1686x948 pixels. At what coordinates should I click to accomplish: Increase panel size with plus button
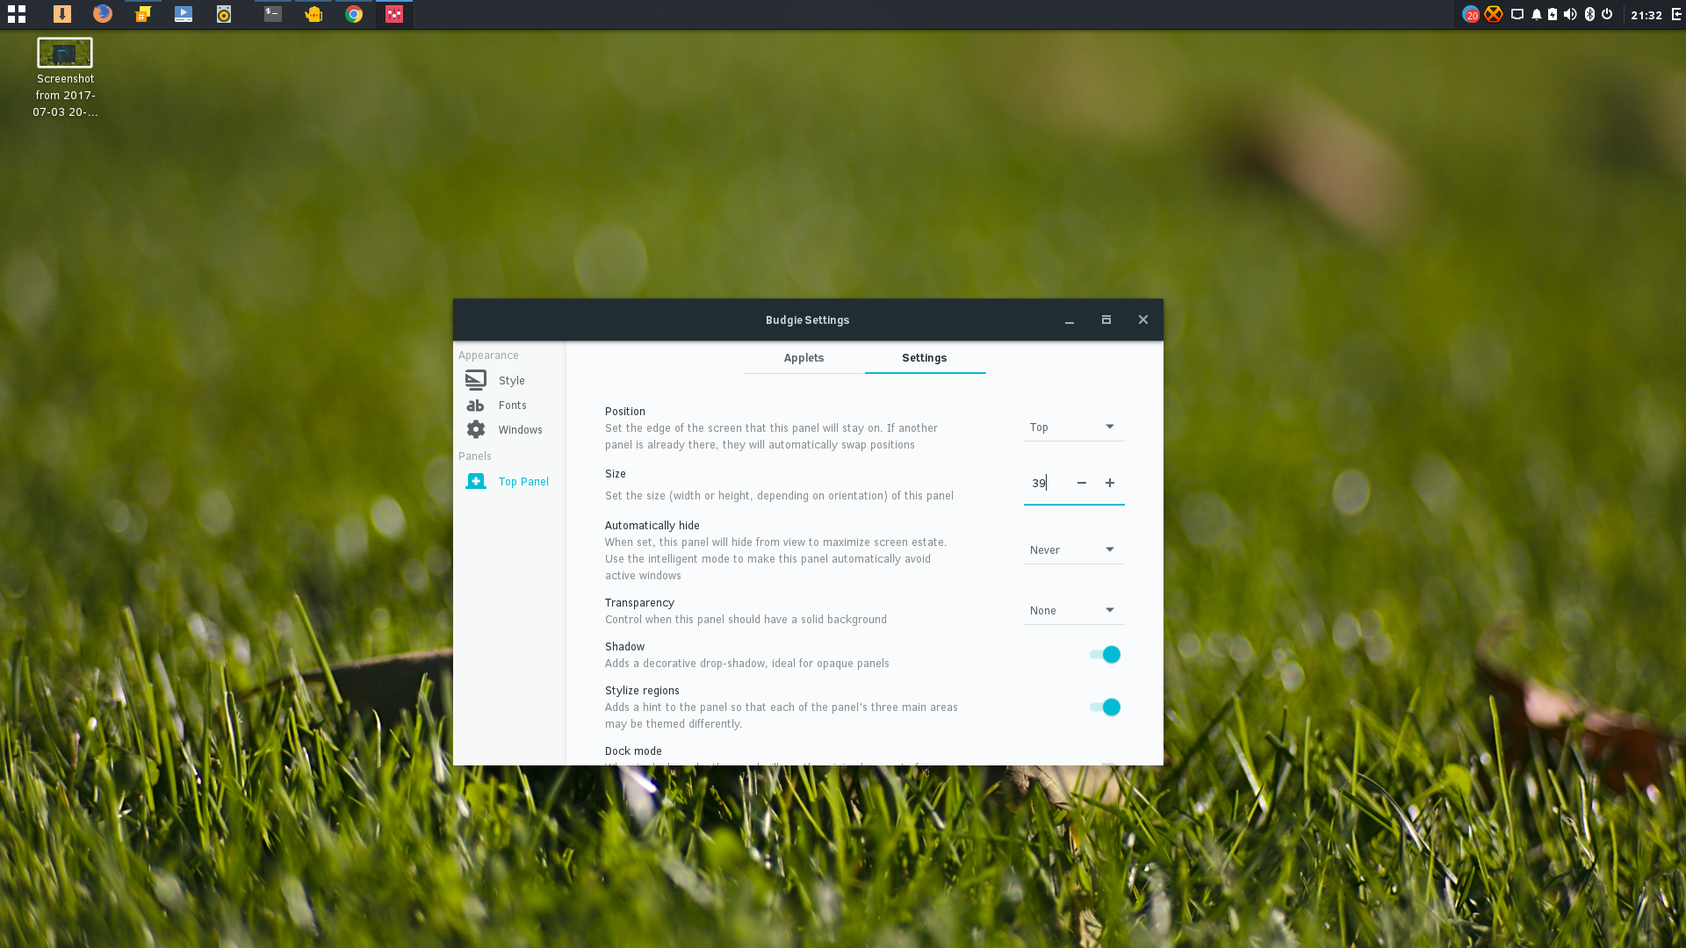tap(1110, 483)
